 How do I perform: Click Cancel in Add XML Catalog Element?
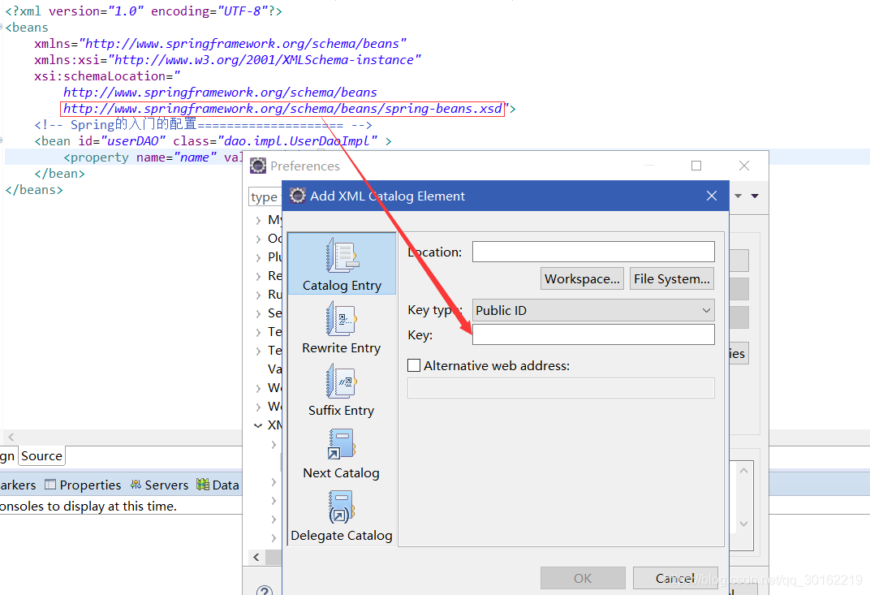[x=675, y=578]
